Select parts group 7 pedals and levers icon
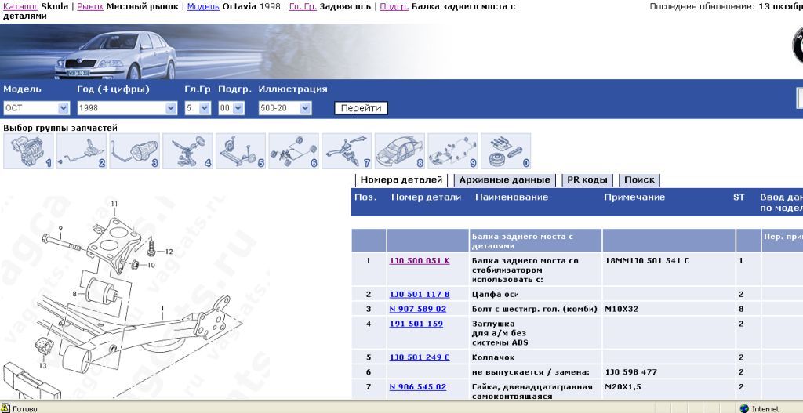The image size is (803, 413). (347, 151)
